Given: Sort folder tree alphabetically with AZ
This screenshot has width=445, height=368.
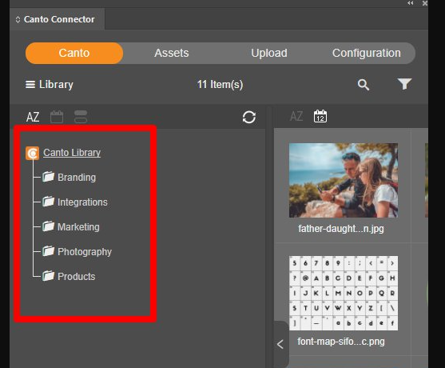Looking at the screenshot, I should [33, 117].
